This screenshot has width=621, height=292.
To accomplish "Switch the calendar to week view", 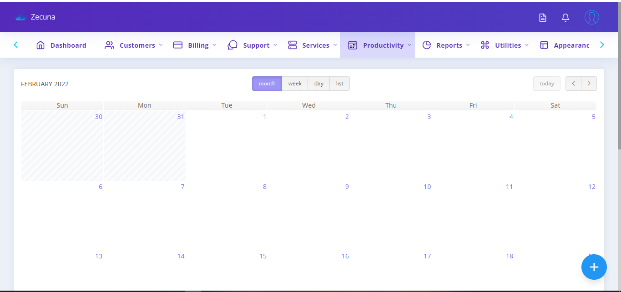I will pos(295,84).
